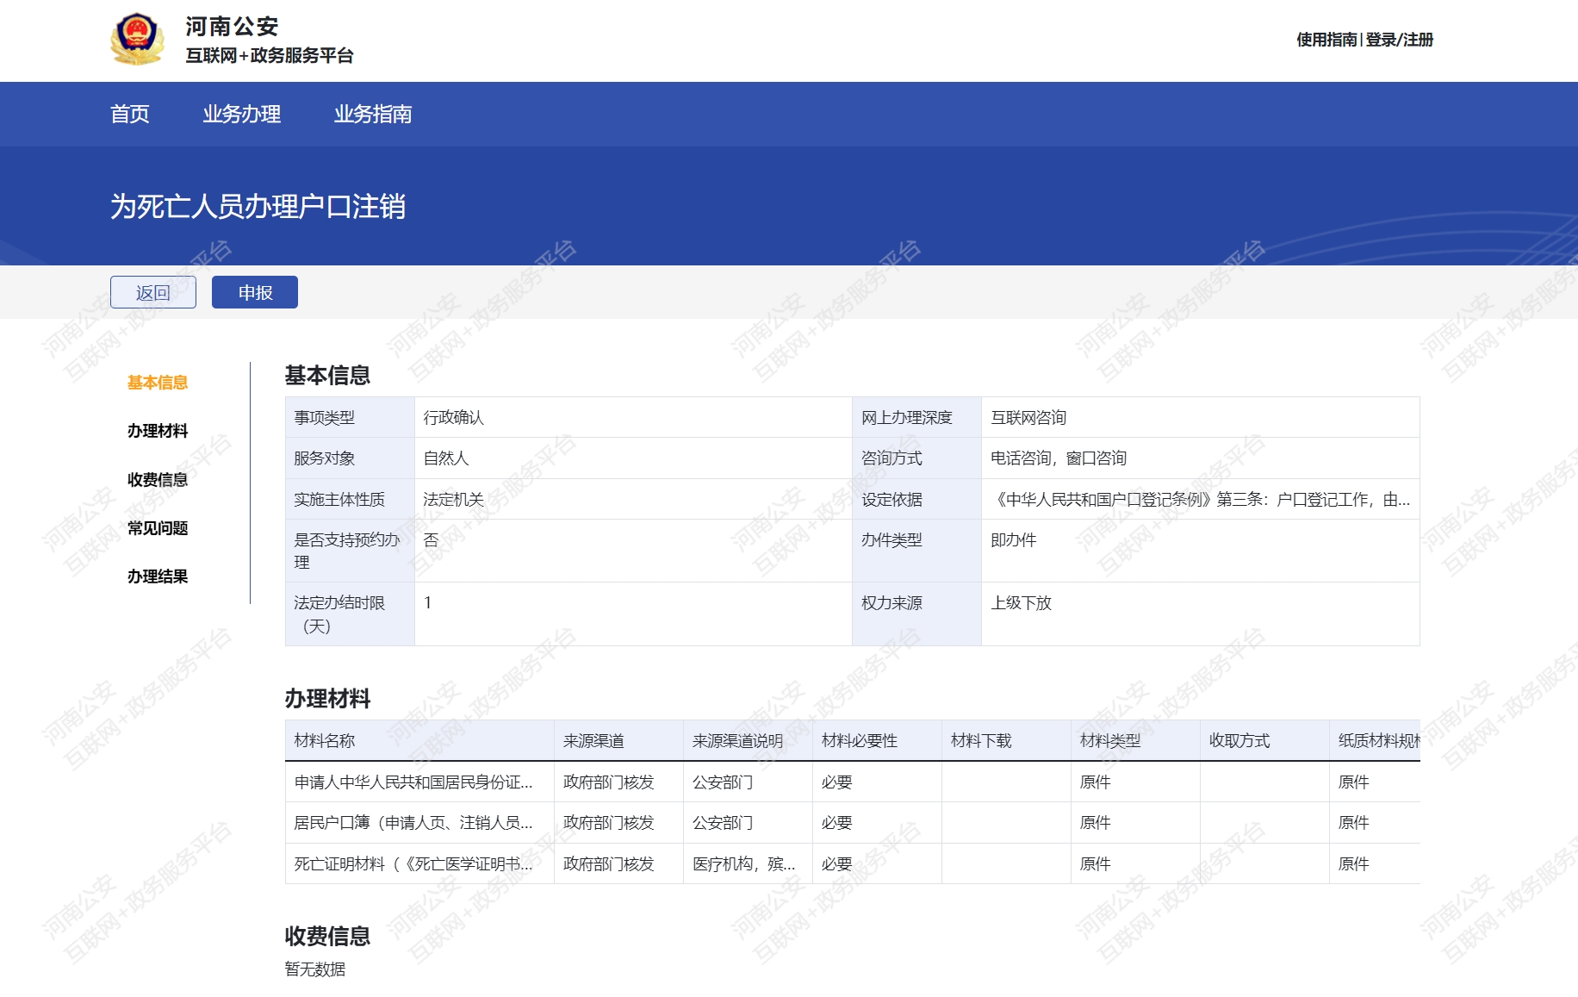Expand the truncated 死亡证明材料 material name
This screenshot has height=997, width=1578.
point(413,864)
